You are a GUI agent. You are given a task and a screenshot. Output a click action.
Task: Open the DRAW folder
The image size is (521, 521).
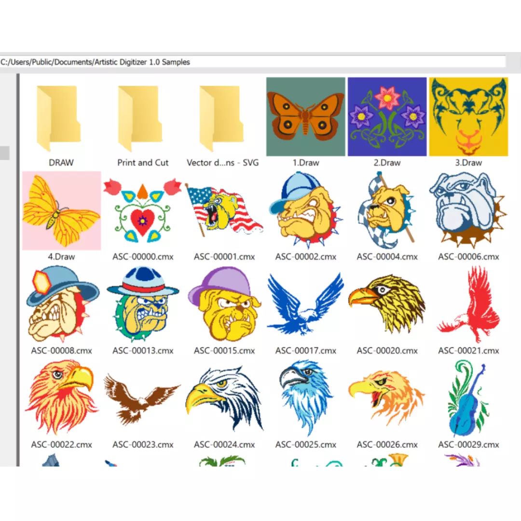61,119
